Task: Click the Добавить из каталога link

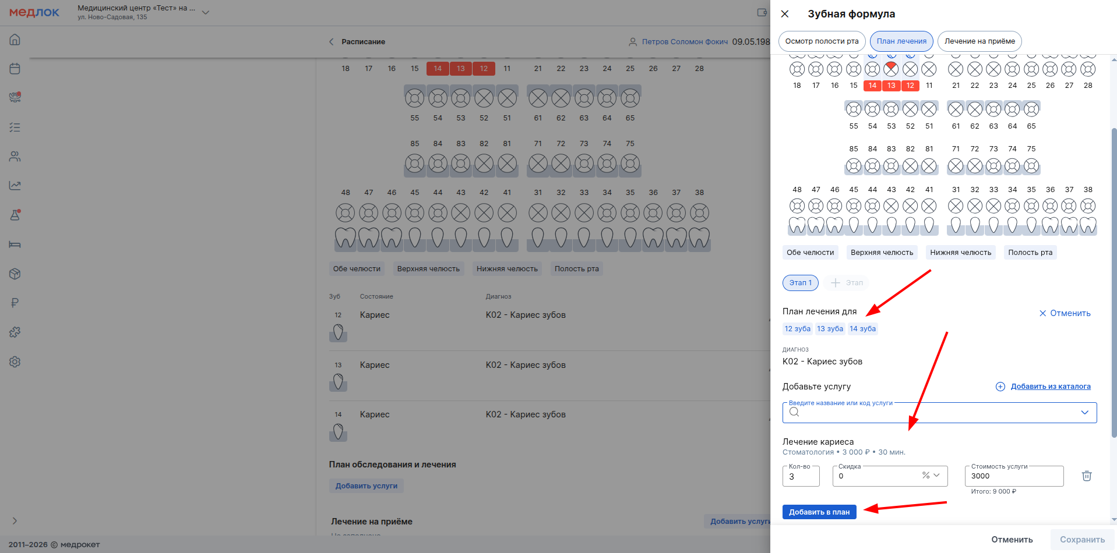Action: click(x=1050, y=387)
